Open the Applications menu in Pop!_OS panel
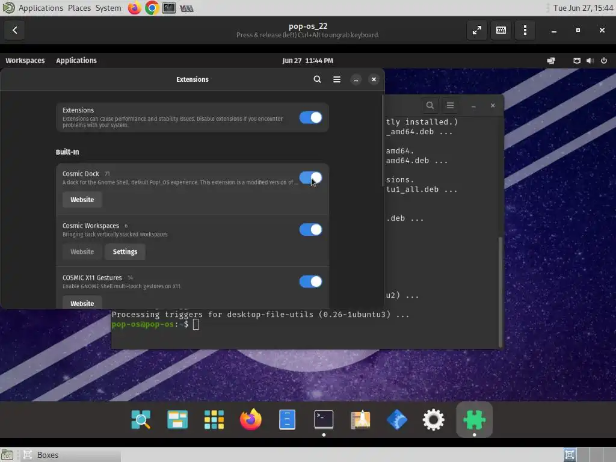616x462 pixels. (x=76, y=61)
